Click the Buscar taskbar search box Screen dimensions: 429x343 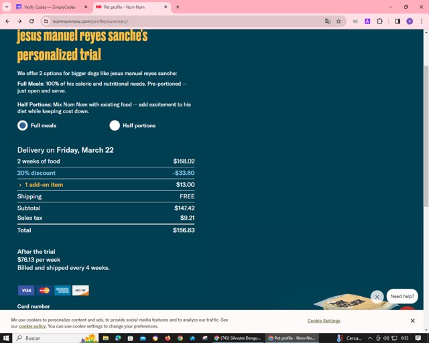[x=55, y=338]
